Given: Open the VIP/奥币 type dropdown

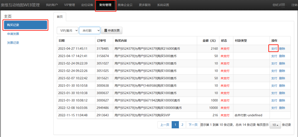Looking at the screenshot, I should point(68,30).
